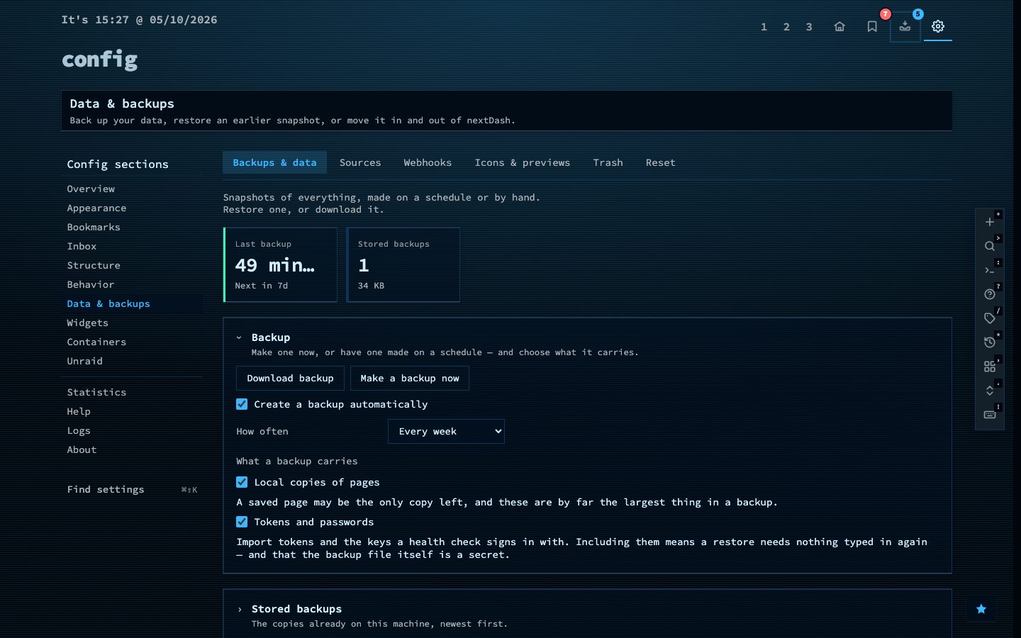The width and height of the screenshot is (1021, 638).
Task: Open the command prompt terminal icon
Action: tap(990, 270)
